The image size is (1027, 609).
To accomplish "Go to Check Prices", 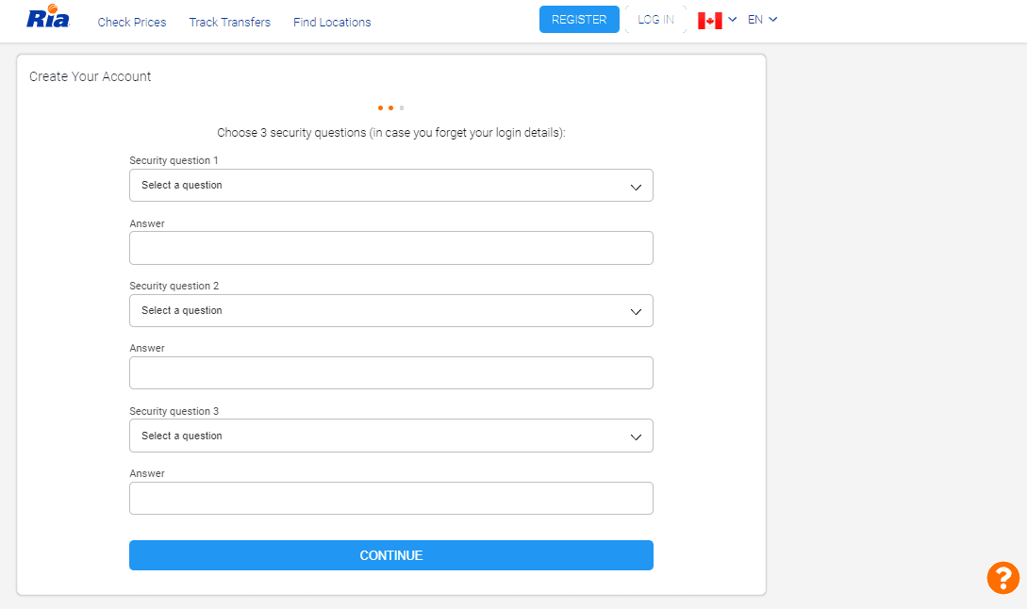I will pos(132,23).
